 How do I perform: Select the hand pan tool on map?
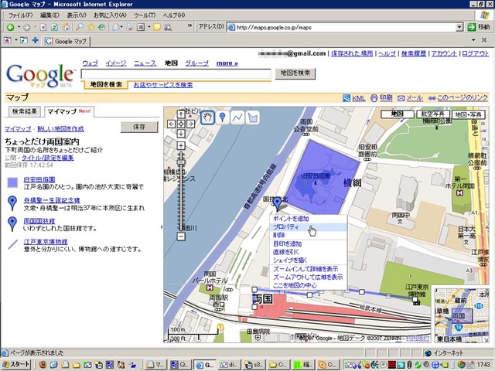click(208, 117)
